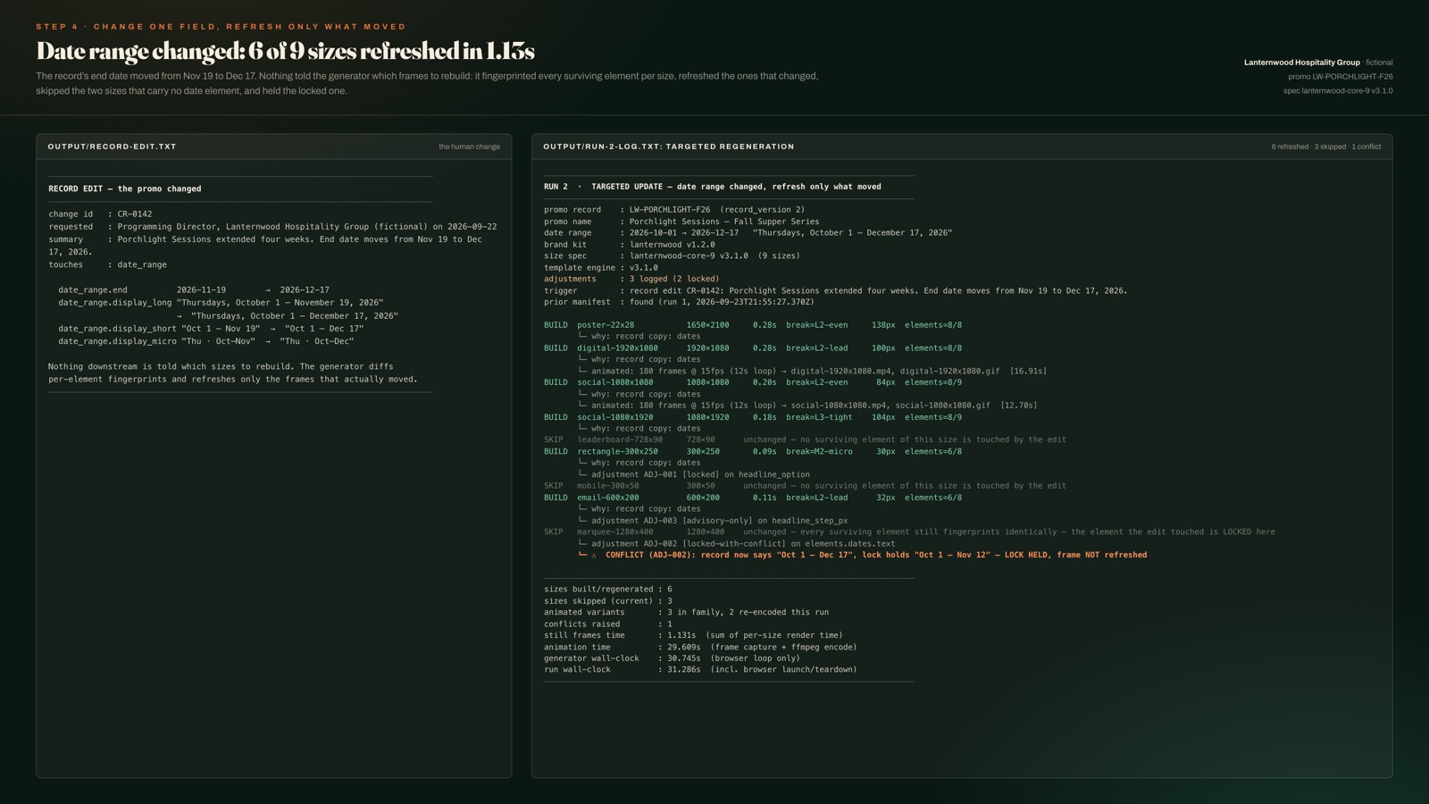Click the 'BUILD social-1080x1080' row
The width and height of the screenshot is (1429, 804).
753,382
